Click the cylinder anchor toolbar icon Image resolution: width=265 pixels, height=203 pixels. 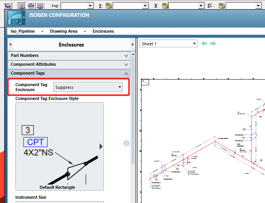[x=40, y=6]
